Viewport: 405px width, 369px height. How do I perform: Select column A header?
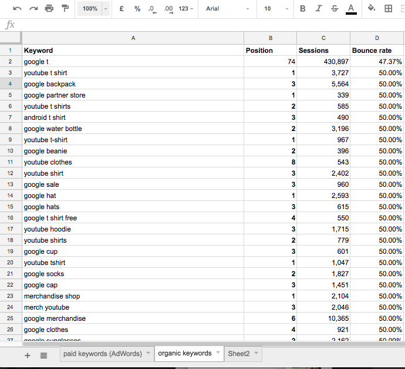(133, 38)
